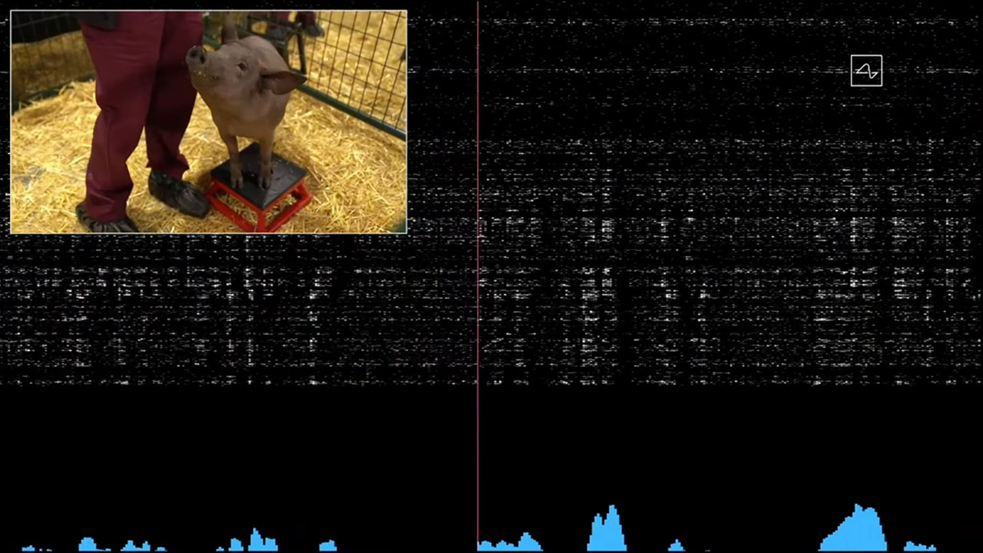Screen dimensions: 983x553
Task: Click the pig's ear in the video
Action: coord(282,81)
